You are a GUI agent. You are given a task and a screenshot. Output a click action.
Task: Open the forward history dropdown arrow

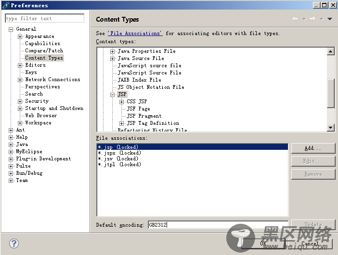(321, 19)
